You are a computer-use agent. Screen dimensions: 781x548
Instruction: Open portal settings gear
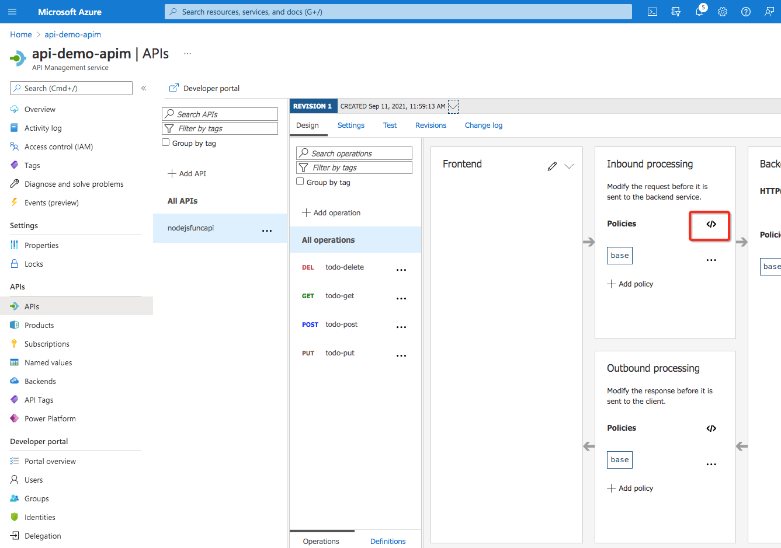[723, 12]
